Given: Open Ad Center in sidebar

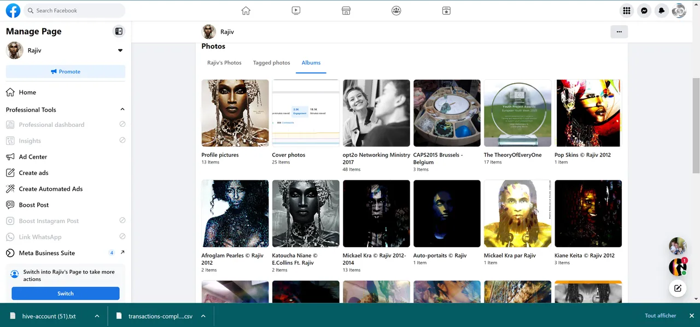Looking at the screenshot, I should [33, 156].
